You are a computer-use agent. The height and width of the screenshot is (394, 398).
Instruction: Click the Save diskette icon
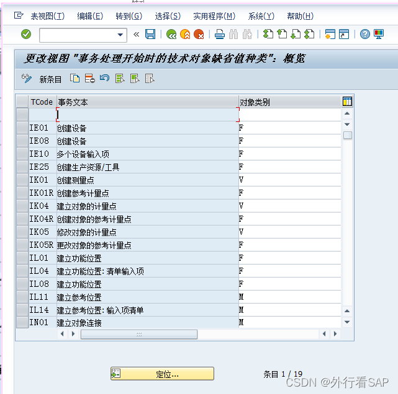click(150, 34)
